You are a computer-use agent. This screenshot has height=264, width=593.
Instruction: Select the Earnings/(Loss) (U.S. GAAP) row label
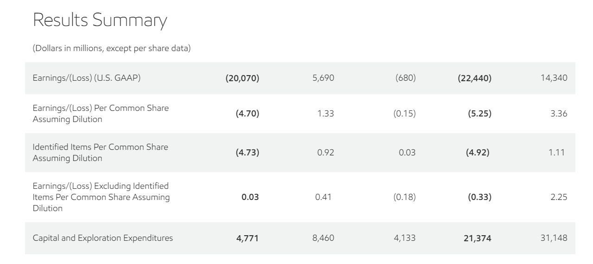pyautogui.click(x=86, y=78)
